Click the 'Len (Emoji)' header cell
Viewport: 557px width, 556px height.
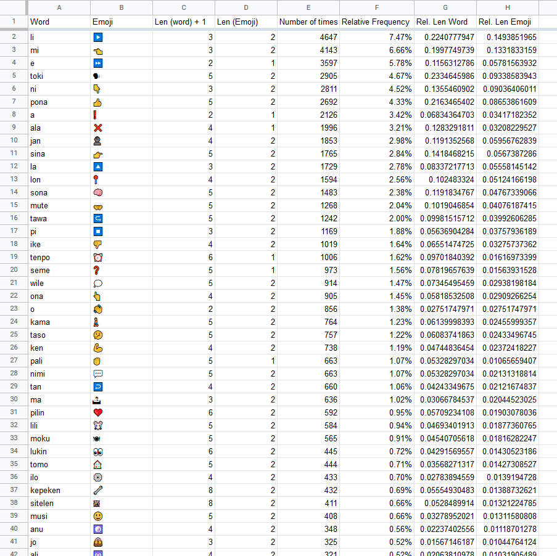[246, 22]
